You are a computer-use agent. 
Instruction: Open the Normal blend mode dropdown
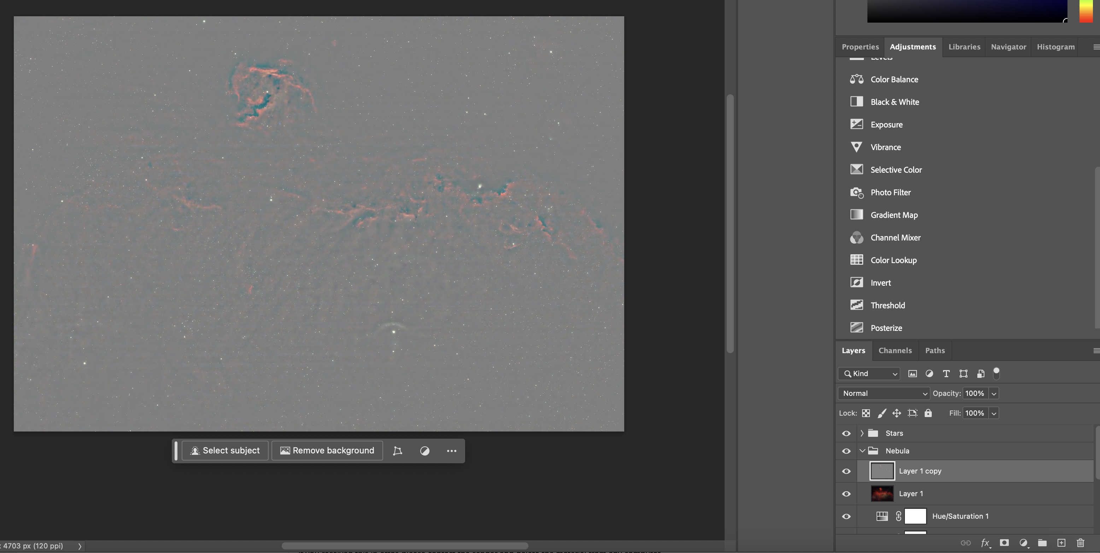884,393
